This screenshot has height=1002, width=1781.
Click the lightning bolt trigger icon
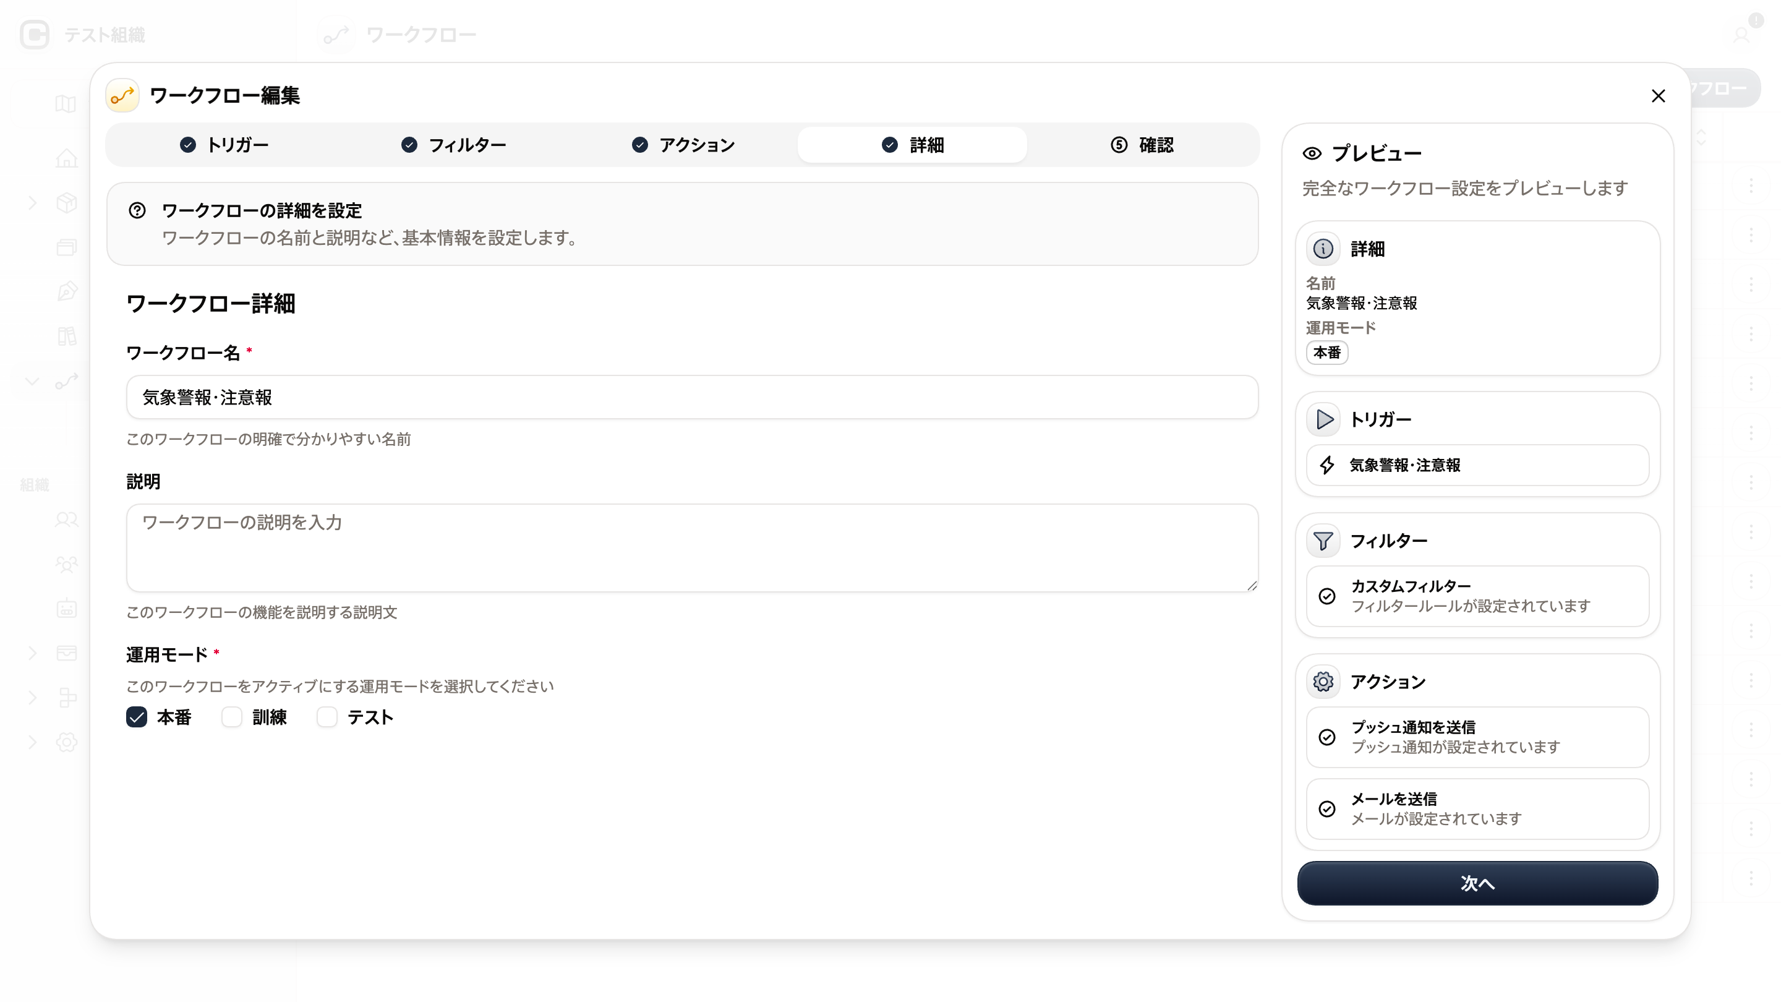click(x=1326, y=465)
